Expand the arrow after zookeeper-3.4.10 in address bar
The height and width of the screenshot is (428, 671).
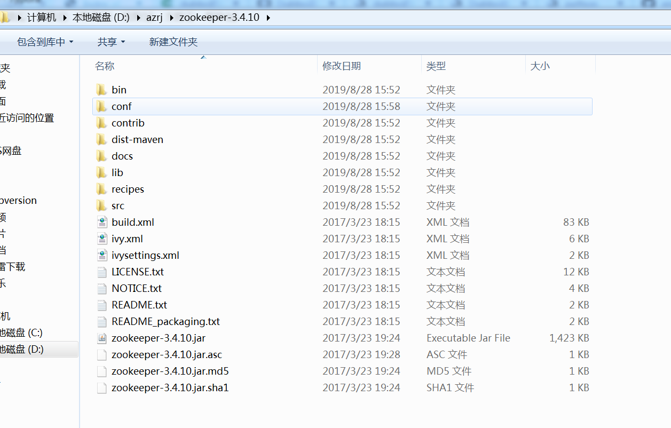pyautogui.click(x=268, y=18)
